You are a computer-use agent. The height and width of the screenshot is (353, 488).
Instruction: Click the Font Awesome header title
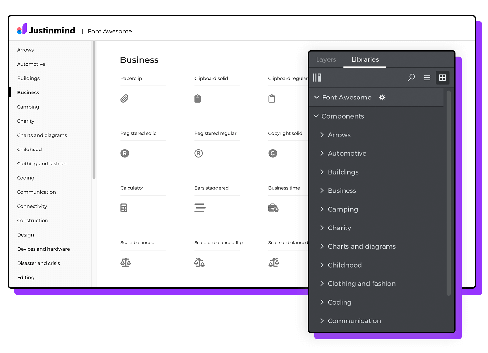click(x=110, y=31)
